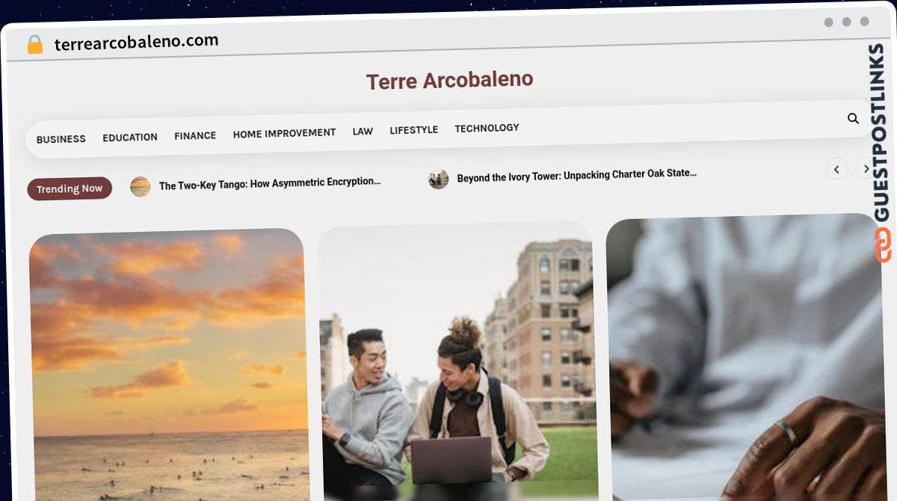Open the sunset beach featured post image
This screenshot has width=897, height=501.
tap(168, 366)
